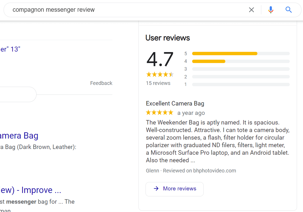Select the 2-star rating bar
This screenshot has width=303, height=212.
coord(241,77)
